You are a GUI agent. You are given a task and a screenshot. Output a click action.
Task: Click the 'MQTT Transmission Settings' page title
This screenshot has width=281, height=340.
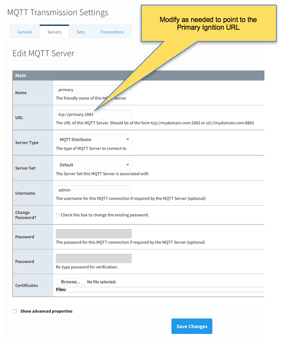click(x=58, y=12)
